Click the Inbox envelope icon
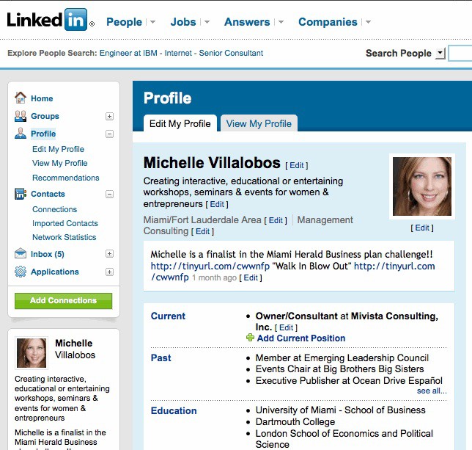Viewport: 472px width, 450px height. coord(21,254)
